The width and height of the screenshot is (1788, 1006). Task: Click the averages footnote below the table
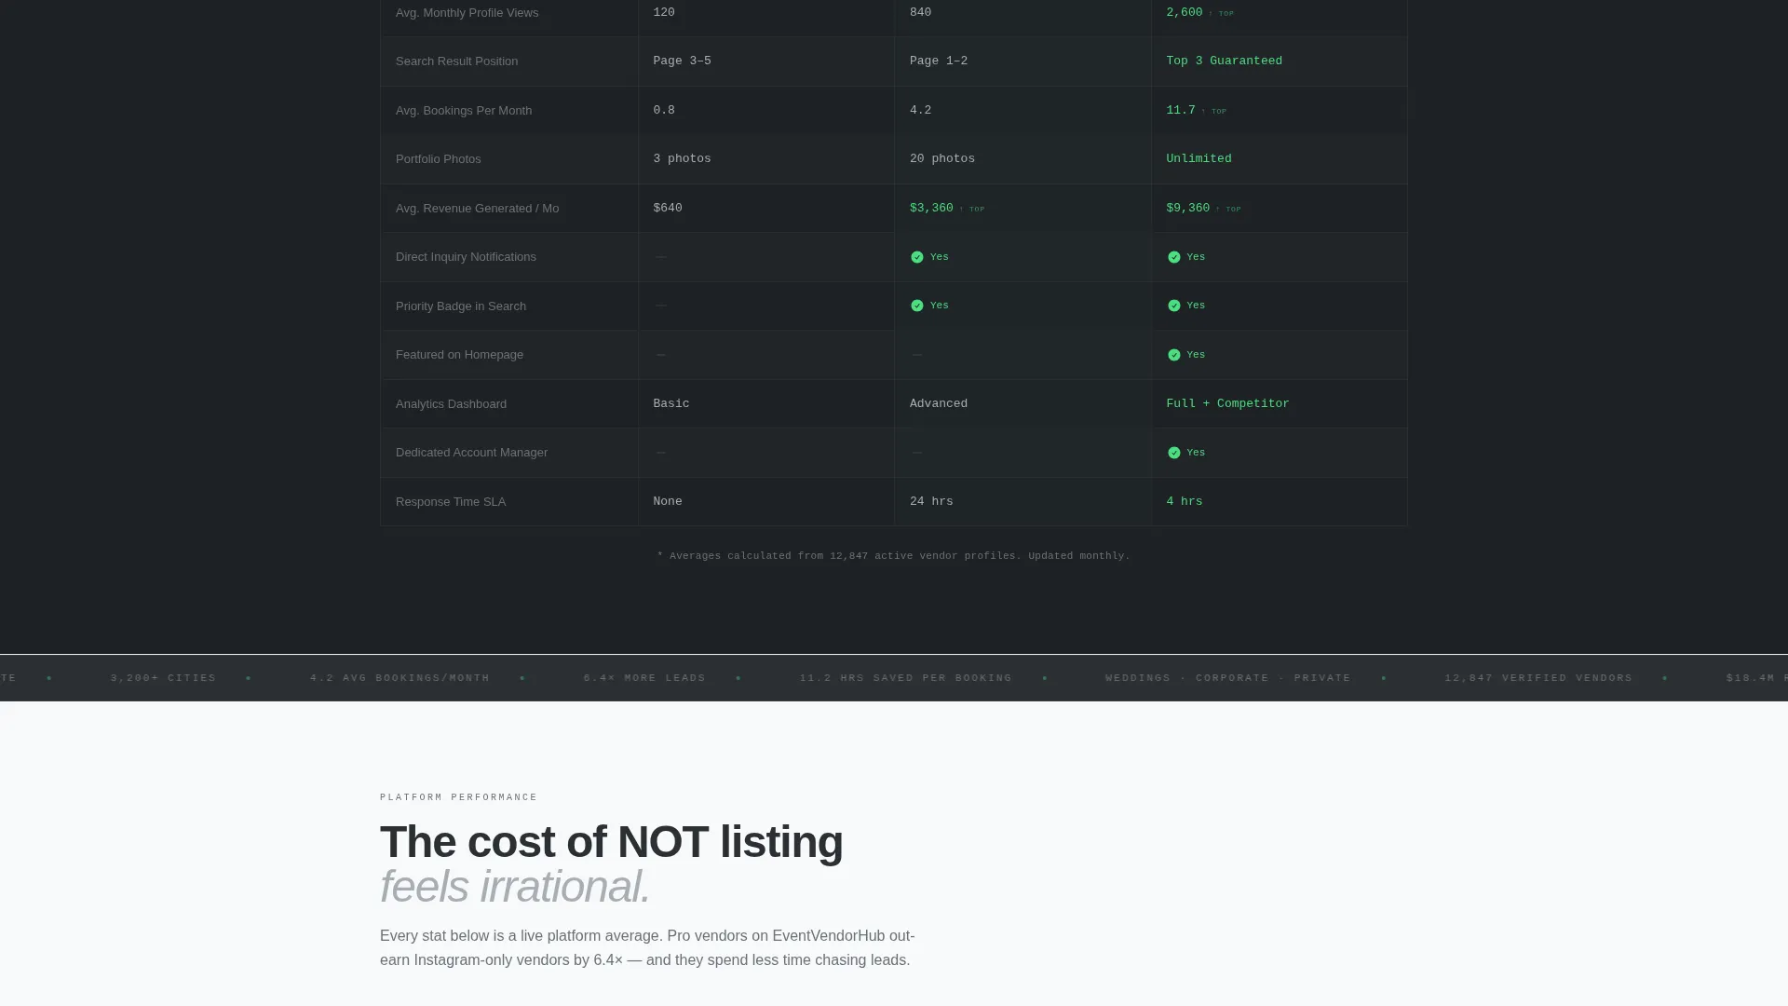[894, 556]
